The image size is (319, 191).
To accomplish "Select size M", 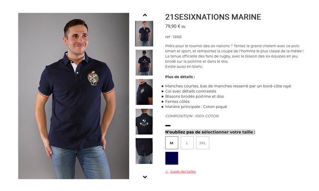I will [172, 143].
